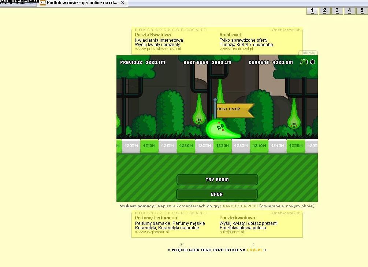Click the CDA favicon on the browser tab
This screenshot has height=267, width=368.
tap(43, 3)
